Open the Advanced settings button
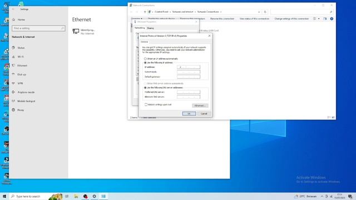This screenshot has height=200, width=356. (200, 106)
